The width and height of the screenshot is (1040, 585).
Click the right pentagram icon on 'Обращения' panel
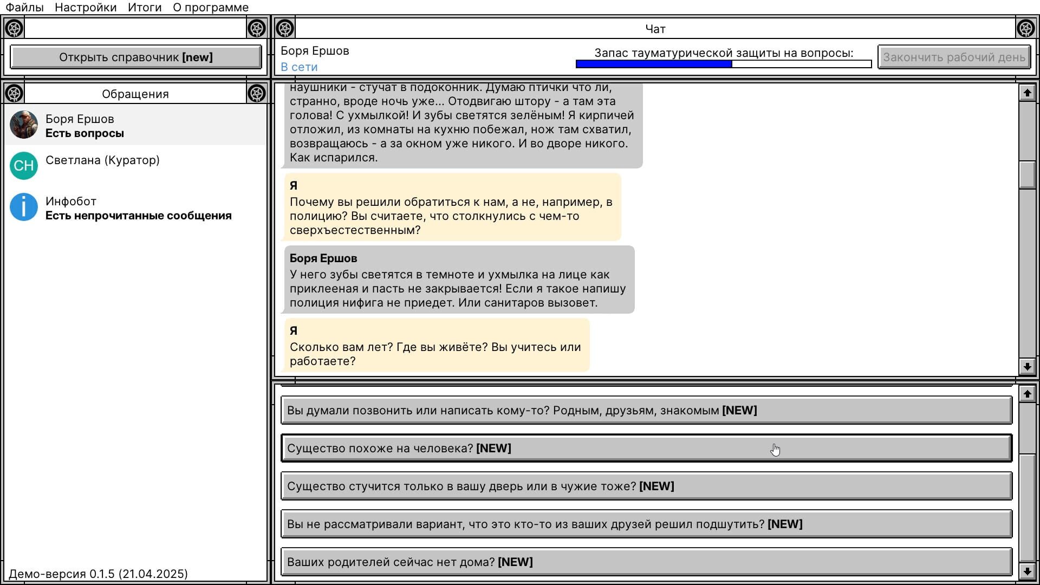point(255,93)
